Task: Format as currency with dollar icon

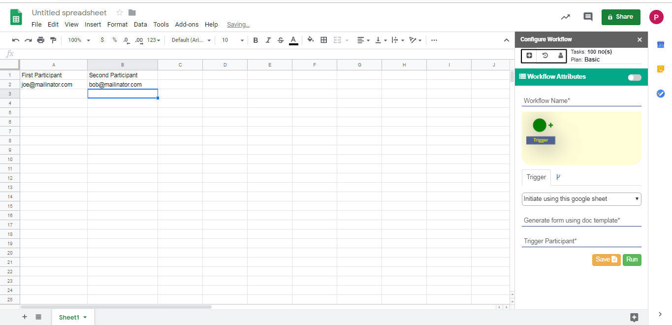Action: (x=102, y=40)
